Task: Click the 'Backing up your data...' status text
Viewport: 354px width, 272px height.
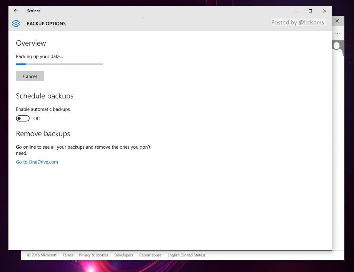Action: click(x=39, y=56)
